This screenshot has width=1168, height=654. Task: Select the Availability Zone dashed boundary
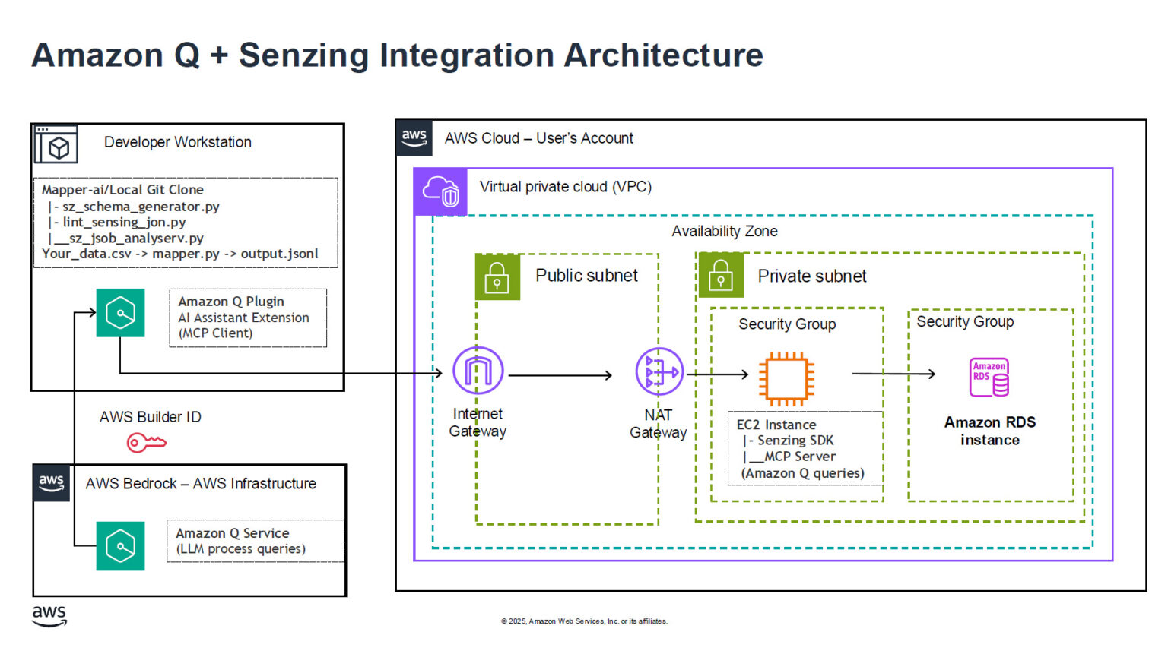725,232
